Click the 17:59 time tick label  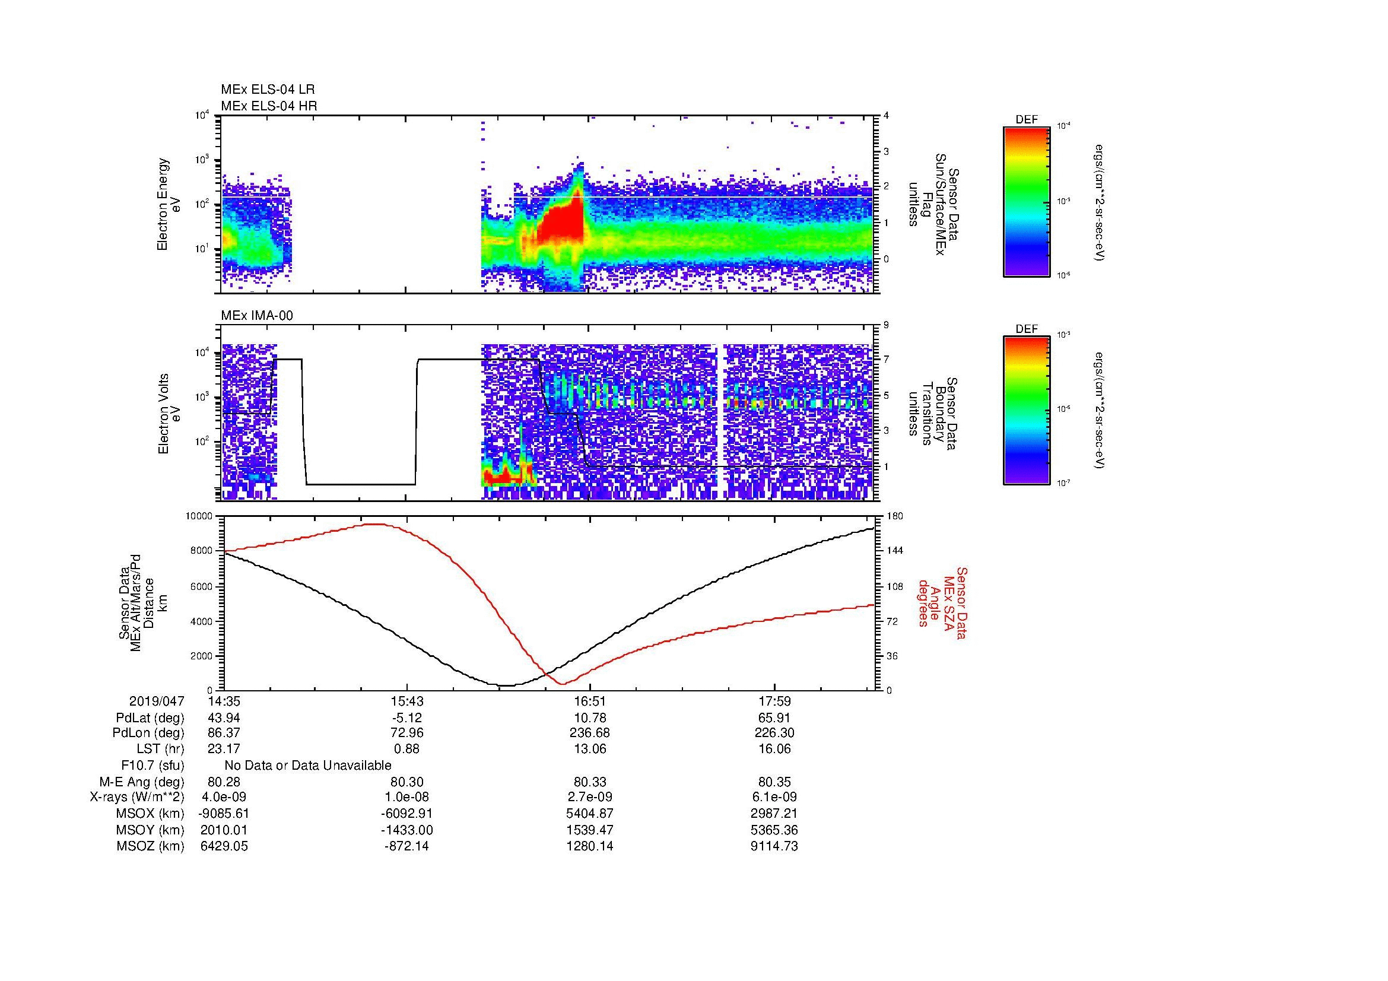(x=774, y=701)
